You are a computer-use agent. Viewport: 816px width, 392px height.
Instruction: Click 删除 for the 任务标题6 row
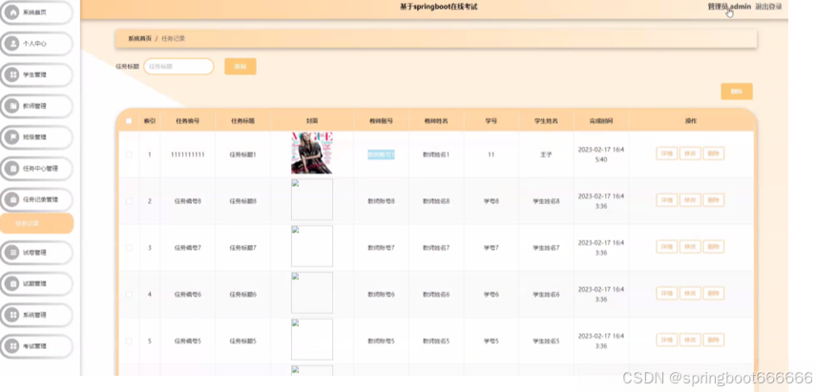[714, 294]
